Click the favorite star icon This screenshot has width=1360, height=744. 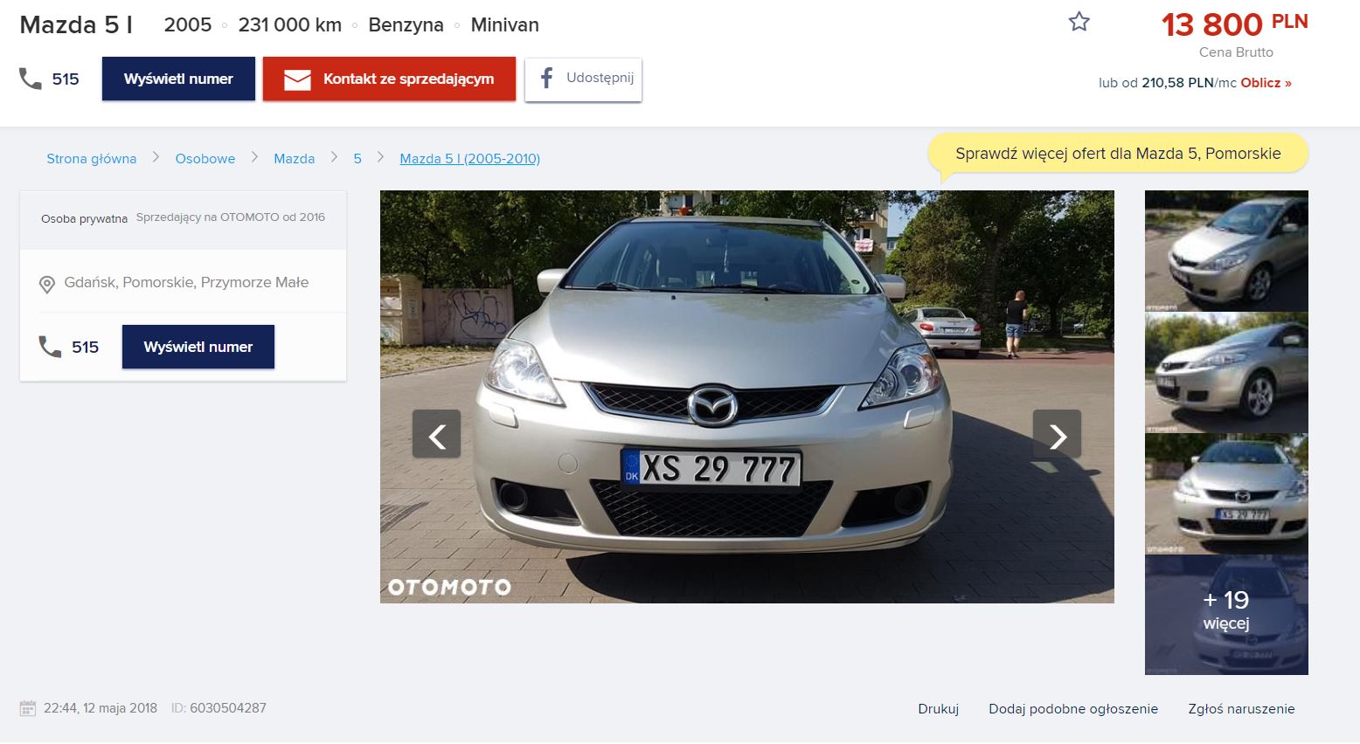point(1079,22)
